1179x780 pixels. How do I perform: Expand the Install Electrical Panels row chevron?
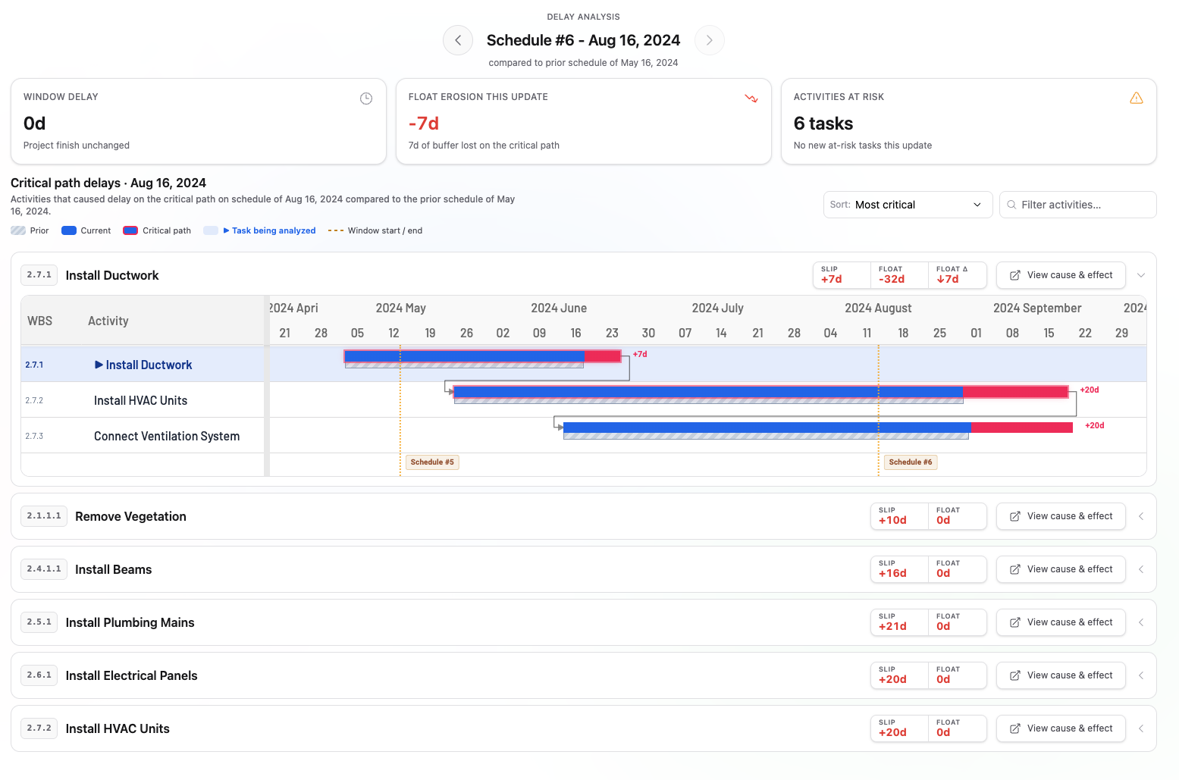(x=1141, y=675)
